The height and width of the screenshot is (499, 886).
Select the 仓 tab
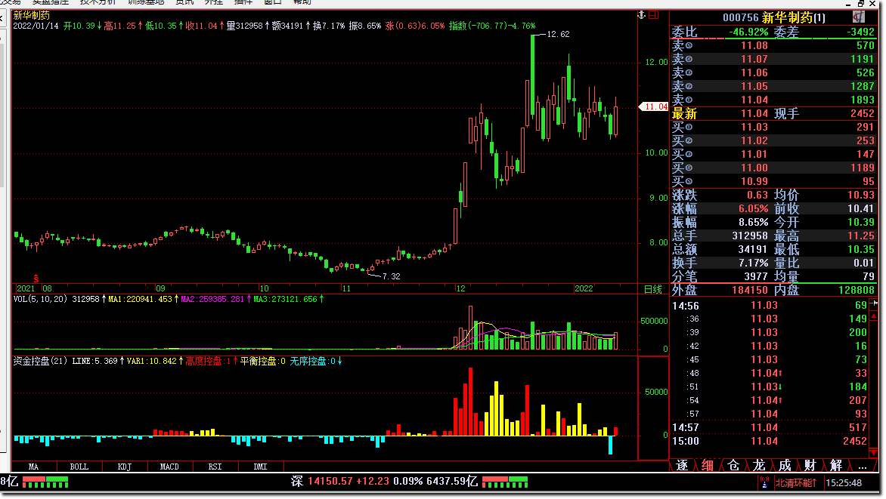733,466
